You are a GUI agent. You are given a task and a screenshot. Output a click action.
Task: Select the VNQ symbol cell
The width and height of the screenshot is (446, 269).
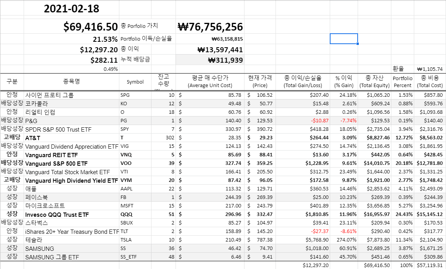[x=135, y=154]
